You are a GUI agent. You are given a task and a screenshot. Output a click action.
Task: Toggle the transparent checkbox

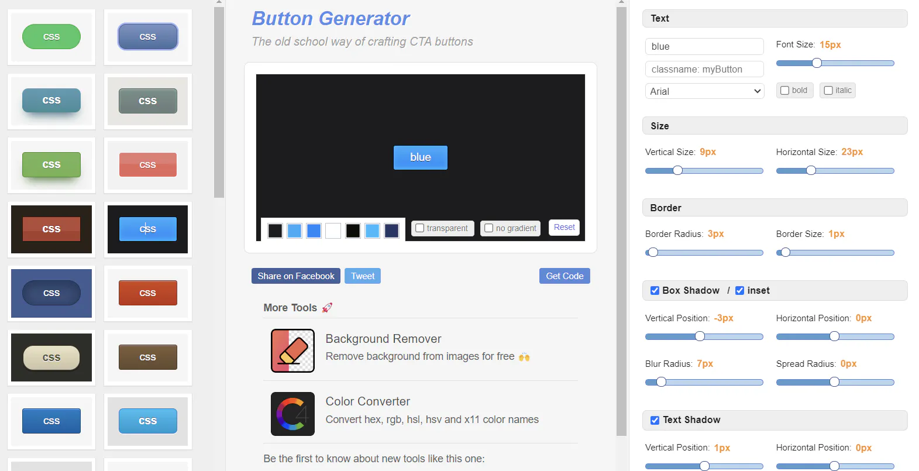coord(419,228)
